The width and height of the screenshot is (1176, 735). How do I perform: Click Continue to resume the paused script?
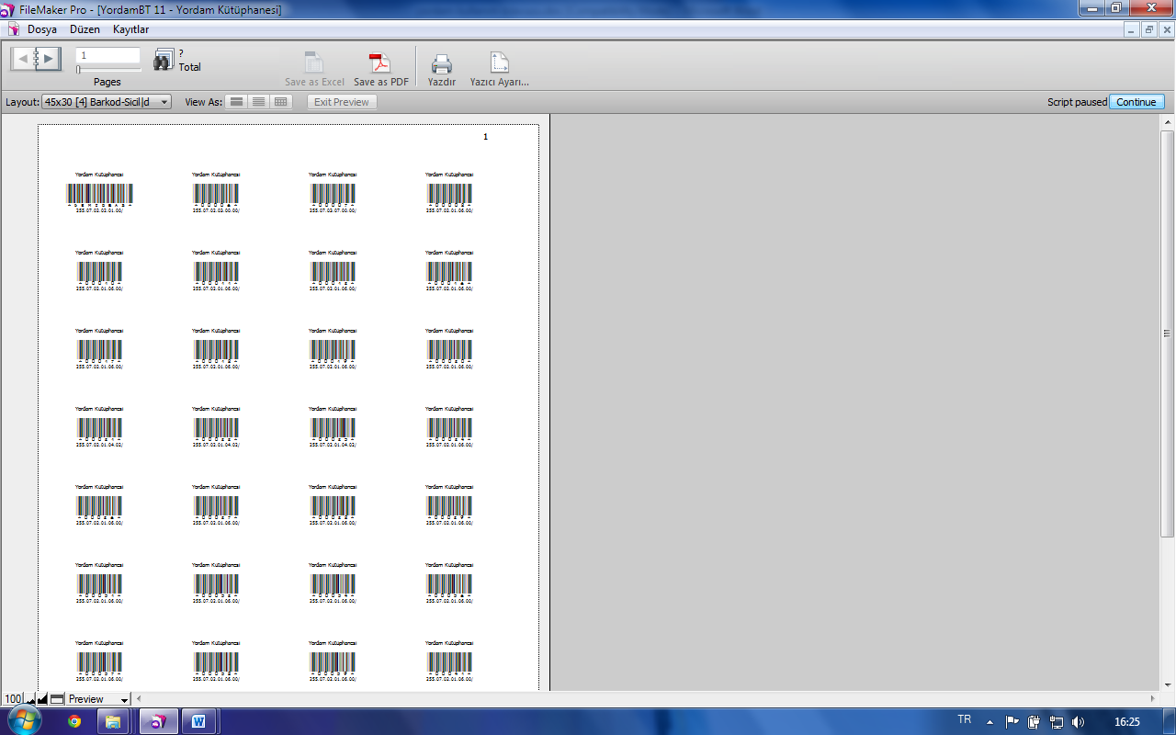point(1136,102)
